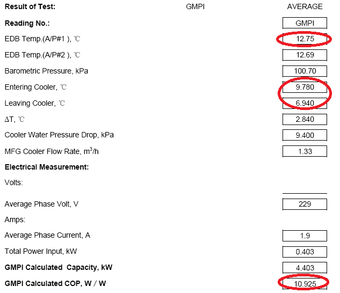
Task: Select MFG Cooler Flow Rate value 1.33
Action: 305,151
